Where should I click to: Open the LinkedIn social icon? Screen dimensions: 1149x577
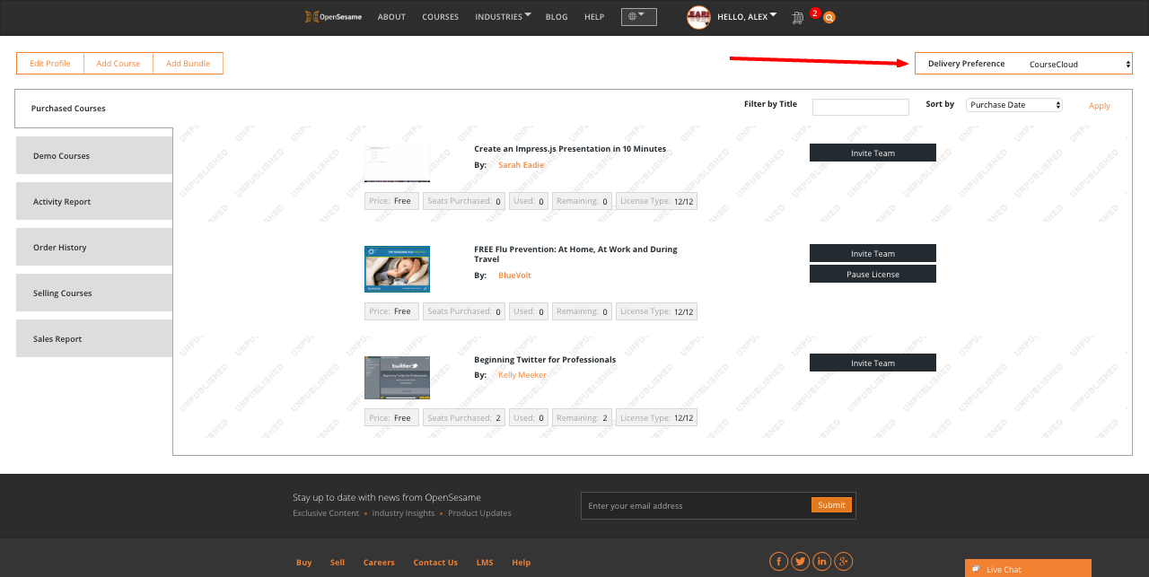tap(822, 562)
